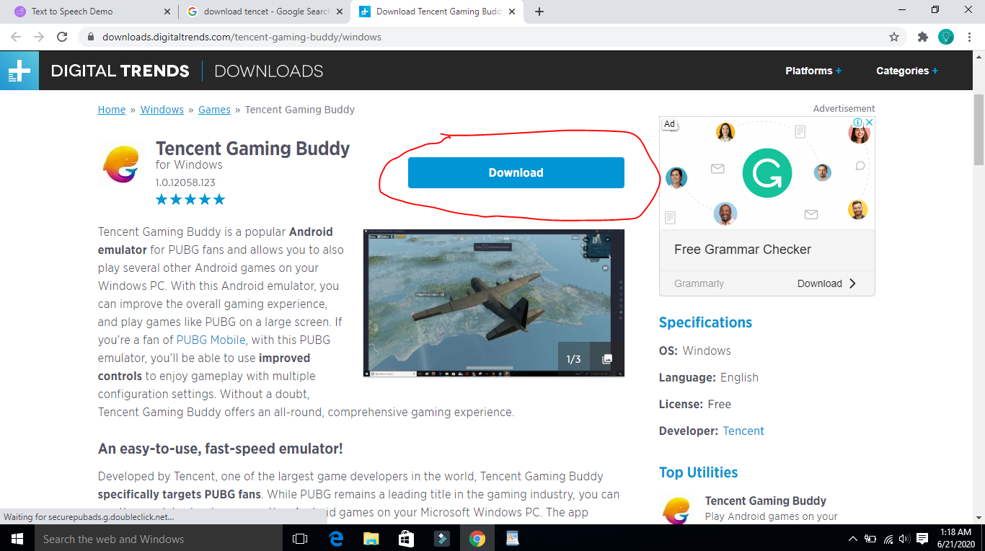Click the blue Download button

(x=516, y=172)
